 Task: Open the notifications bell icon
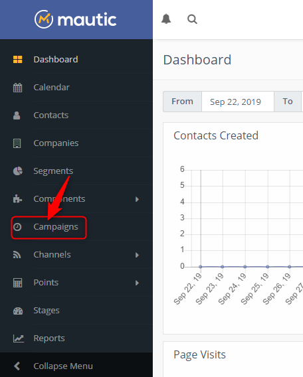click(x=166, y=19)
